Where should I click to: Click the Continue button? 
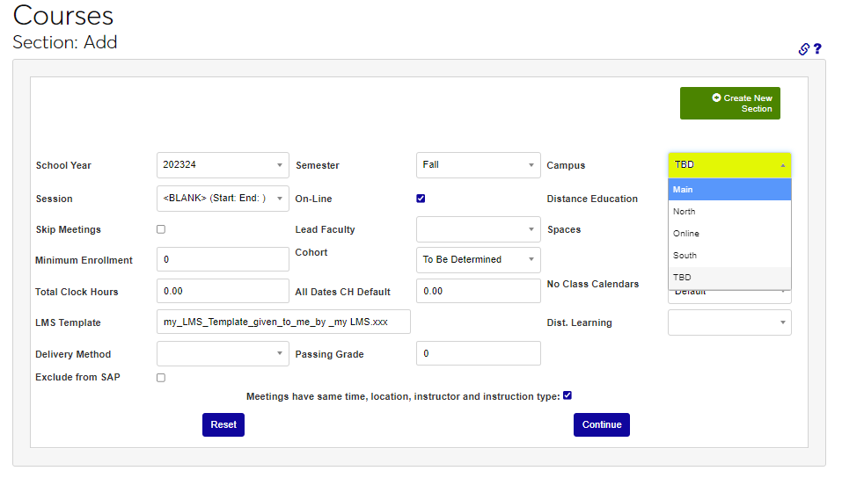601,424
